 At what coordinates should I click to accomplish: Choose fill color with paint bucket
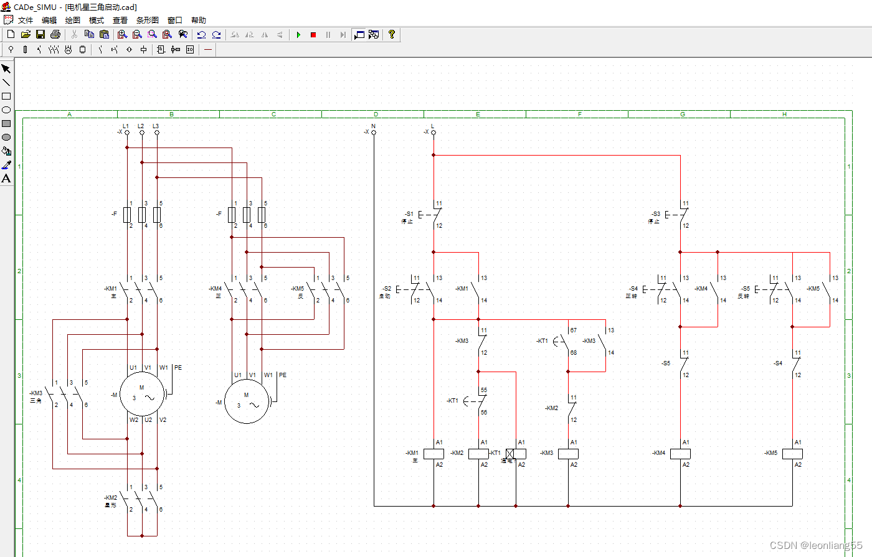[x=6, y=151]
